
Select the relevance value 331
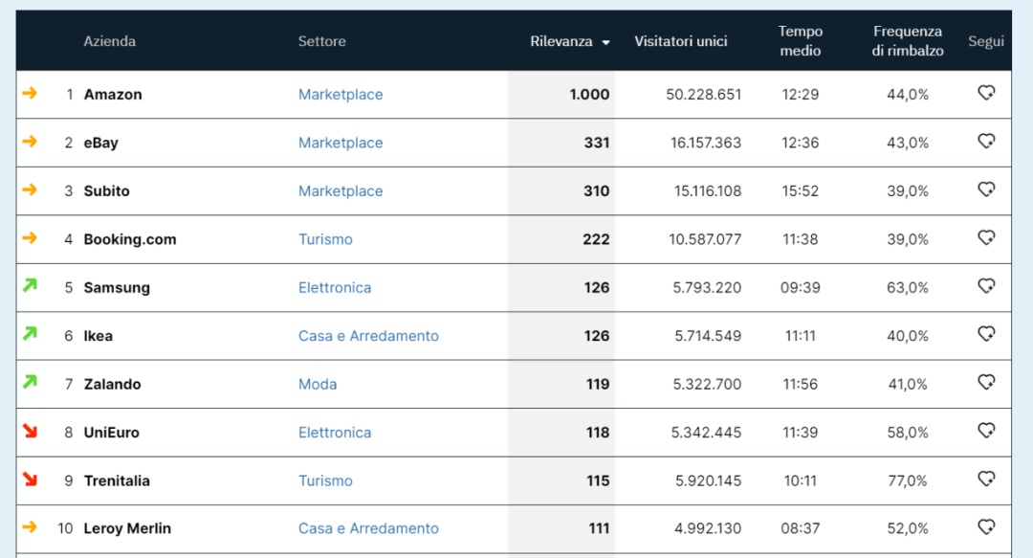click(x=597, y=143)
